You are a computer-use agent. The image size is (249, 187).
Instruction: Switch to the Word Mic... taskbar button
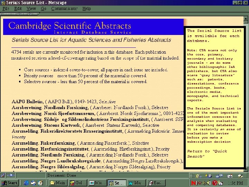tap(137, 183)
